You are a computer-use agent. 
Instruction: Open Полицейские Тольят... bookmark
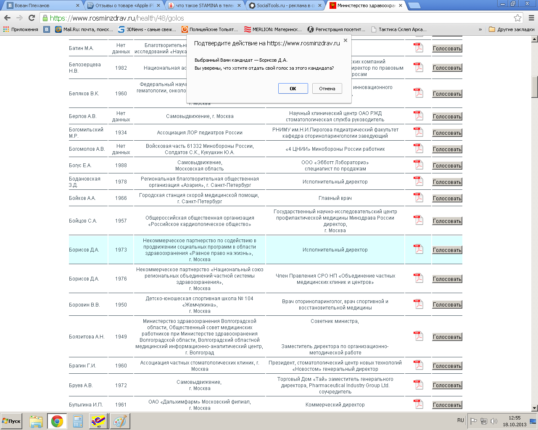coord(210,29)
